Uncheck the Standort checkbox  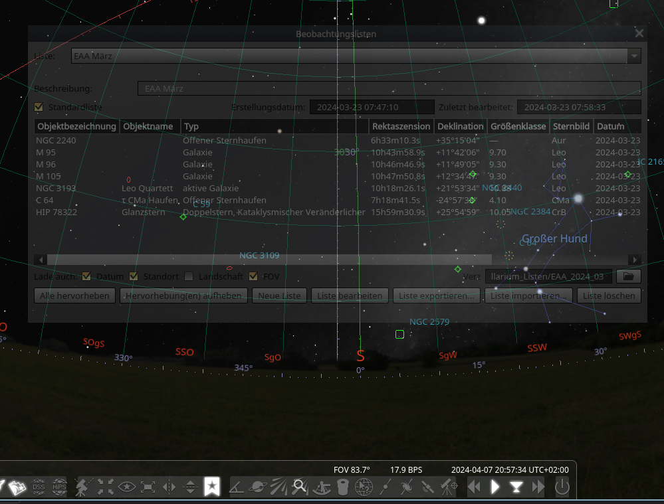point(134,276)
